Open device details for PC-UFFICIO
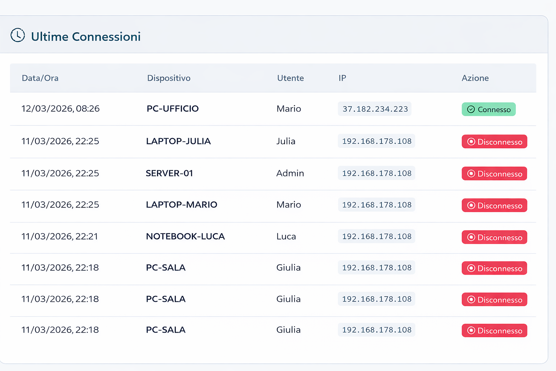This screenshot has width=556, height=371. [173, 108]
